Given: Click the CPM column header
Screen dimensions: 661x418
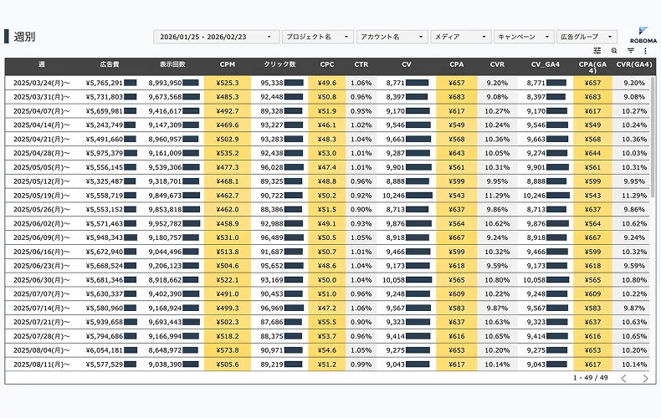Looking at the screenshot, I should pos(227,64).
